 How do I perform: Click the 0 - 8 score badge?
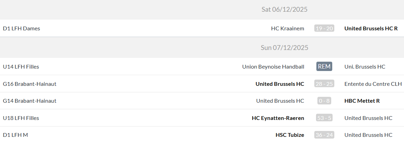[324, 101]
